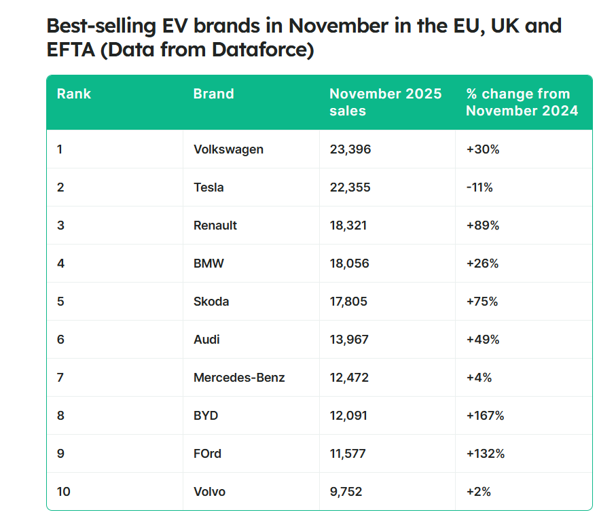616x521 pixels.
Task: Click BYD's +167% change value
Action: pos(485,416)
